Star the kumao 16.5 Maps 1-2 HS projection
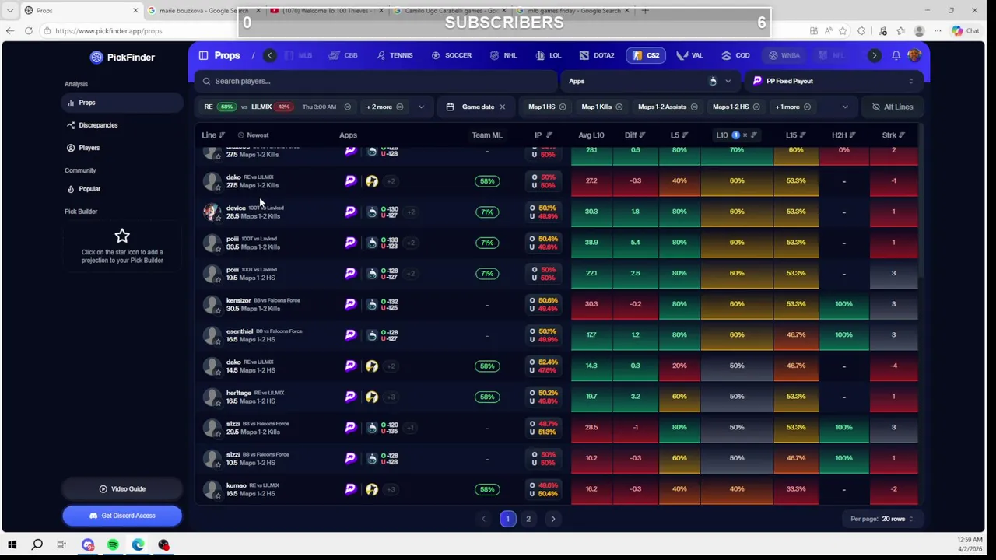 tap(218, 496)
